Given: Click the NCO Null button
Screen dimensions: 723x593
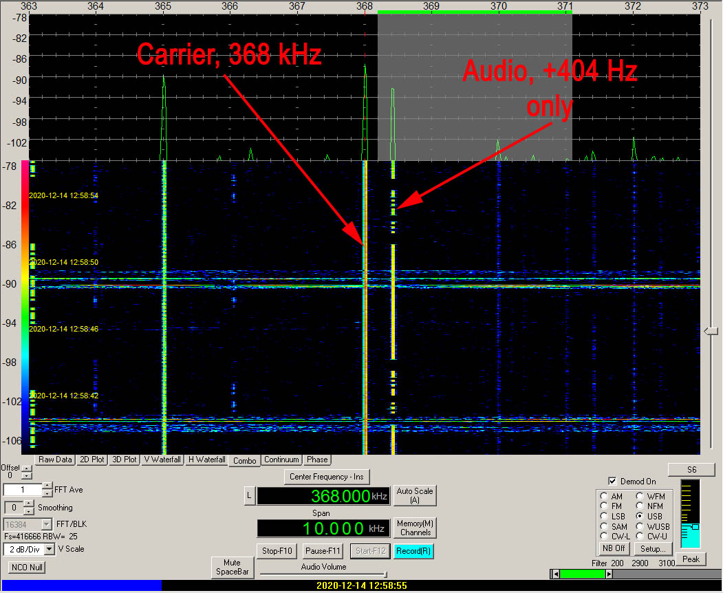Looking at the screenshot, I should [x=27, y=567].
